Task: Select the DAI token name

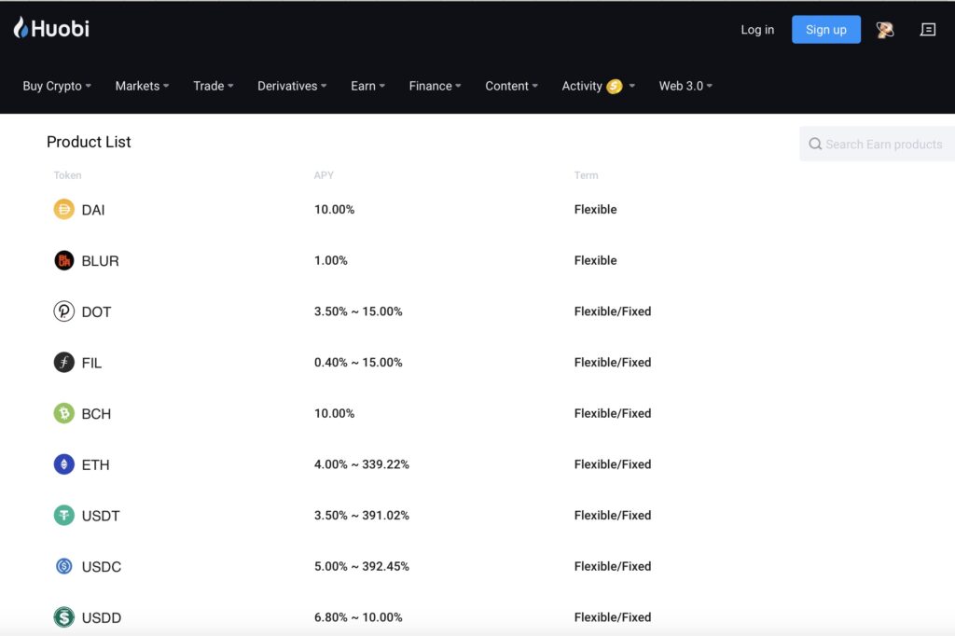Action: [x=93, y=210]
